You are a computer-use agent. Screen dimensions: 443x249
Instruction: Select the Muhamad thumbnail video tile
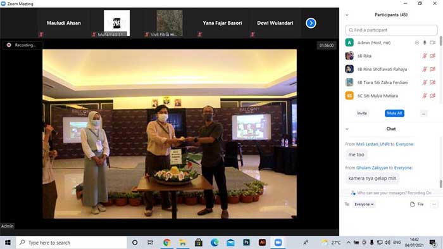tap(116, 23)
